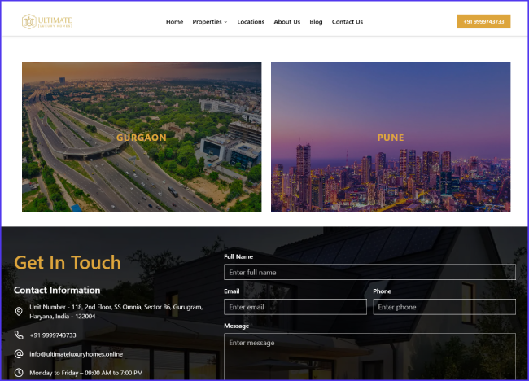Open the Gurgaon location card
The width and height of the screenshot is (529, 381).
pos(142,137)
